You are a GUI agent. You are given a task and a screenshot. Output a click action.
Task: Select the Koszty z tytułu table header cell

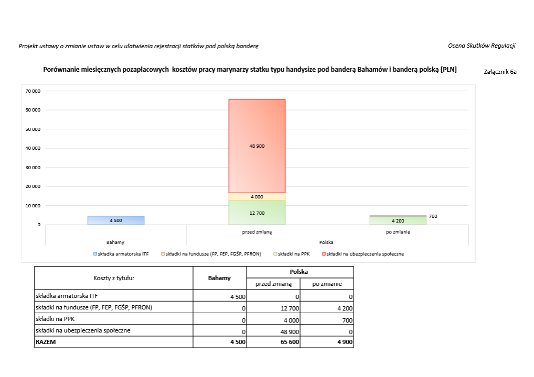coord(114,278)
